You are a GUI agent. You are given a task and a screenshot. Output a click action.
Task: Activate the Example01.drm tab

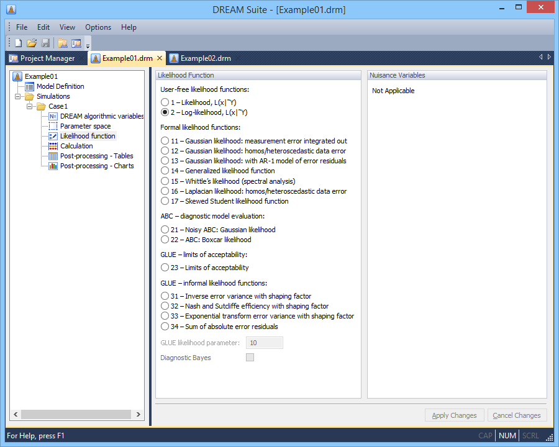click(x=127, y=58)
